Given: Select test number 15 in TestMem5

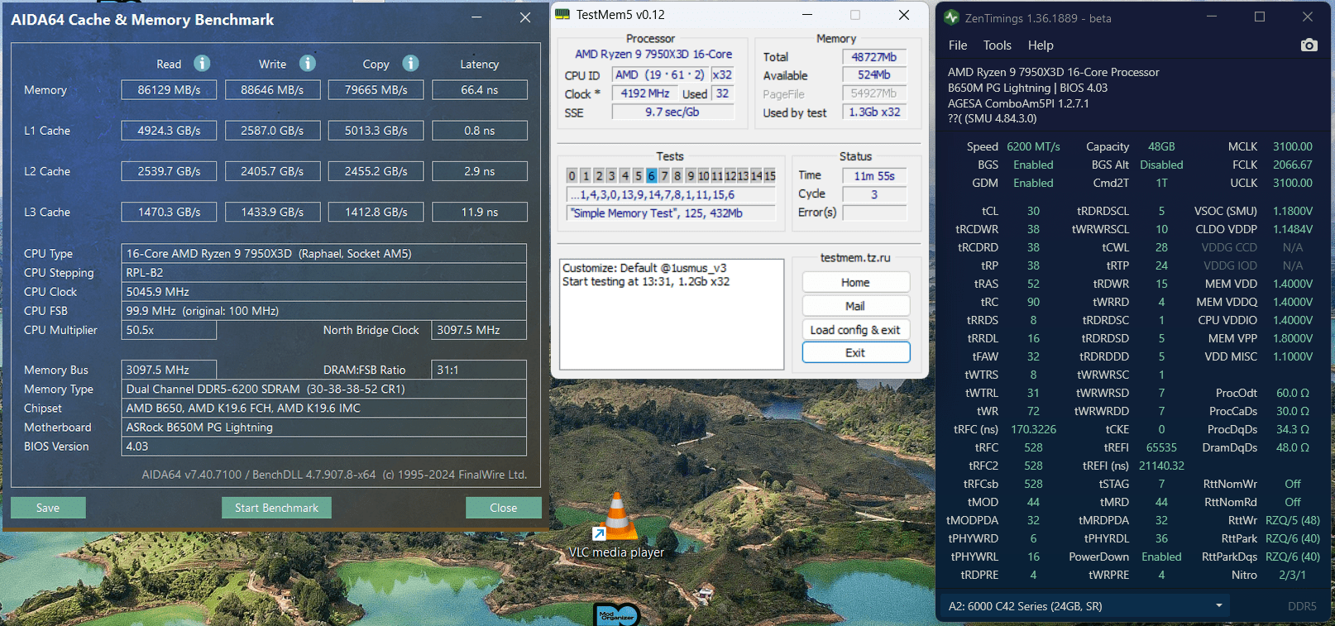Looking at the screenshot, I should [x=769, y=175].
